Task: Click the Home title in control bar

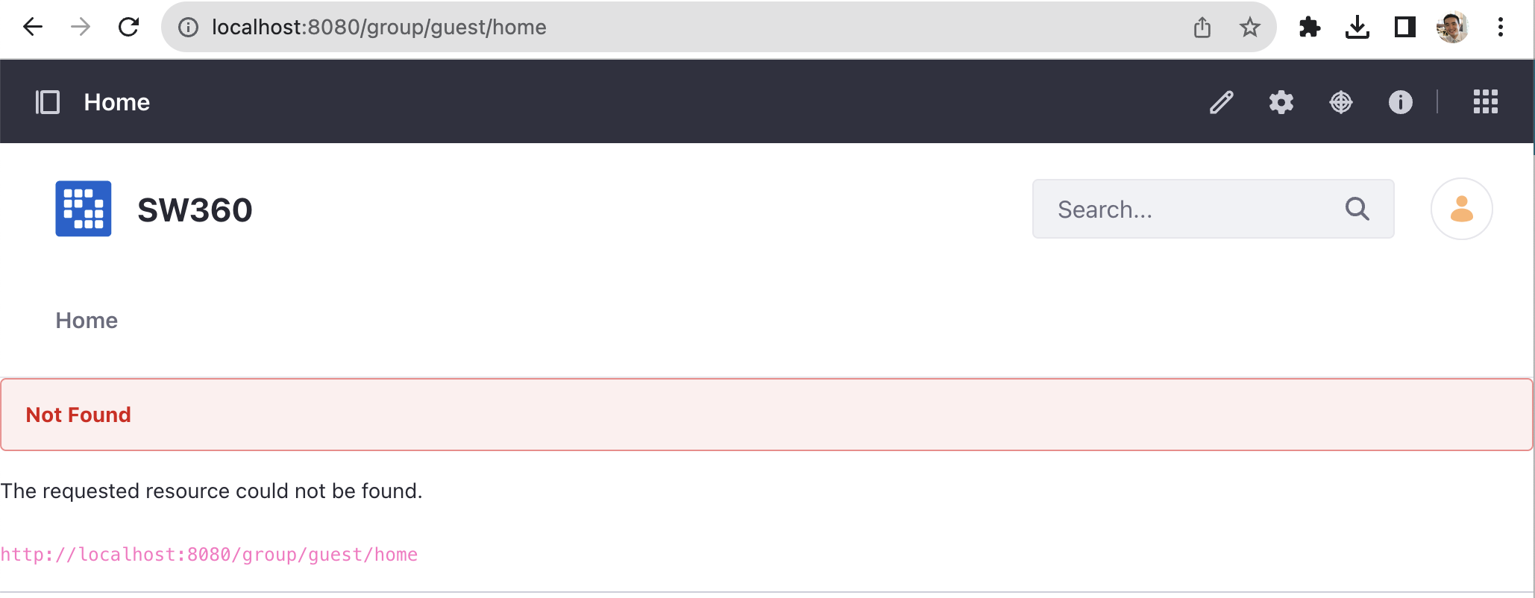Action: (x=117, y=102)
